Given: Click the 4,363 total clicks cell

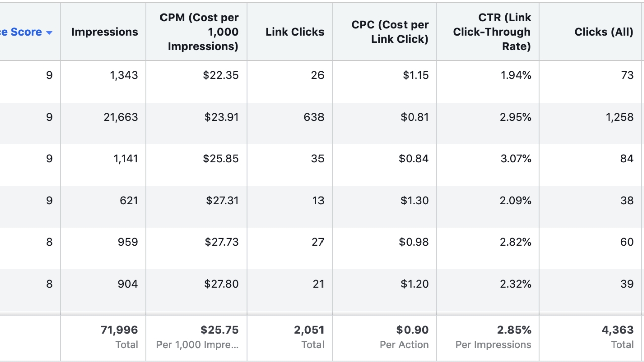Looking at the screenshot, I should (x=617, y=330).
